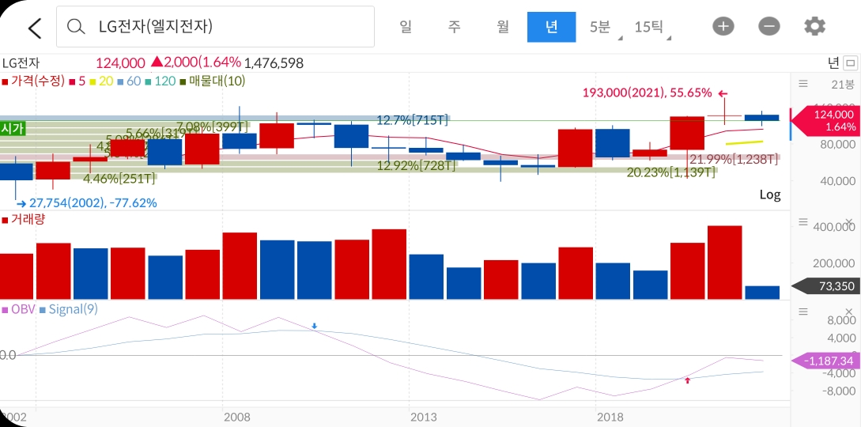Open volume panel hamburger menu icon
The image size is (861, 427).
coord(802,221)
